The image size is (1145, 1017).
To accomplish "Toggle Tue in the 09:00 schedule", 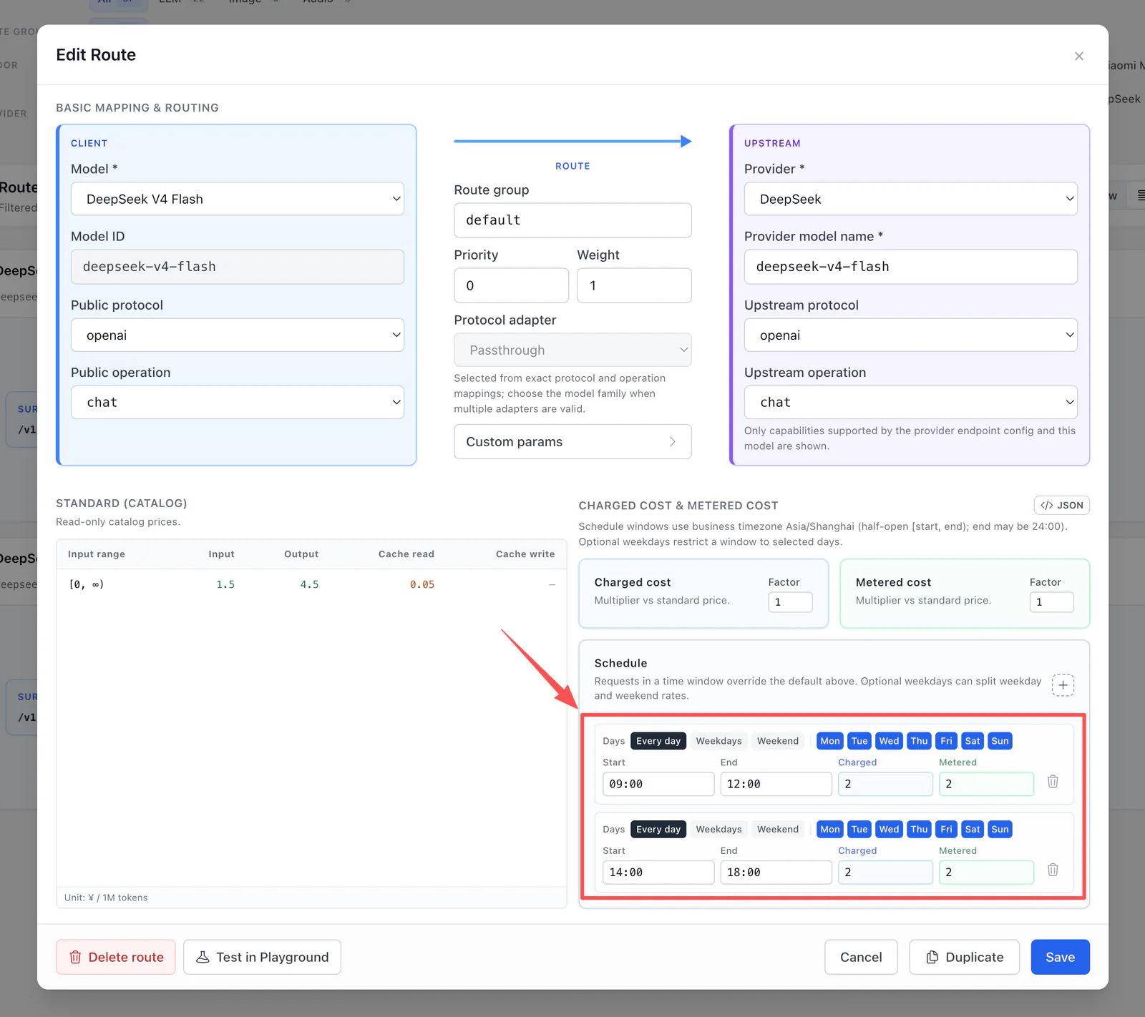I will point(859,741).
